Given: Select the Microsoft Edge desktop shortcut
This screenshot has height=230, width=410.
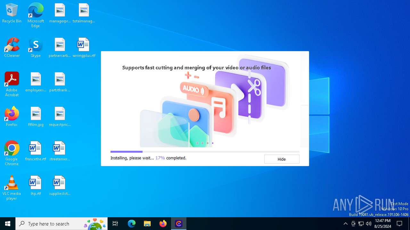Looking at the screenshot, I should pyautogui.click(x=36, y=15).
